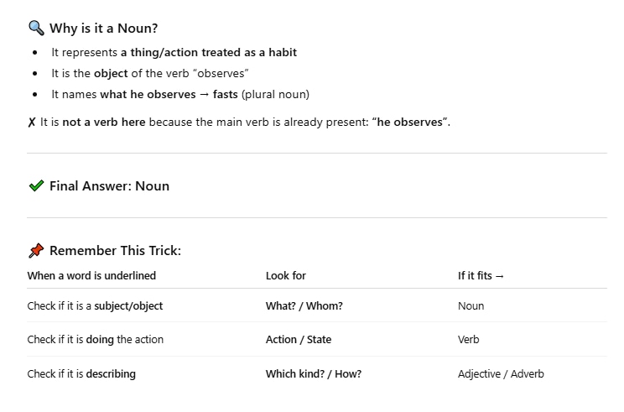This screenshot has width=624, height=412.
Task: Click the 'Adjective / Adverb' table cell
Action: pos(501,373)
